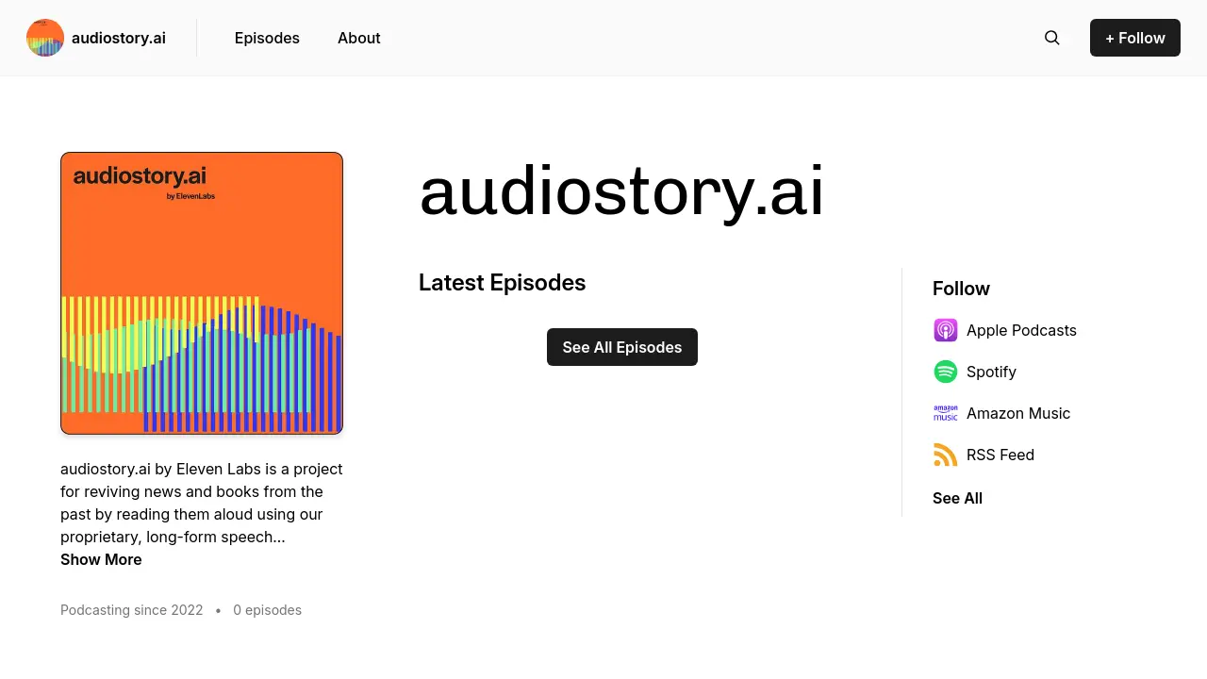Open the Spotify text link
The image size is (1207, 679).
(x=991, y=372)
